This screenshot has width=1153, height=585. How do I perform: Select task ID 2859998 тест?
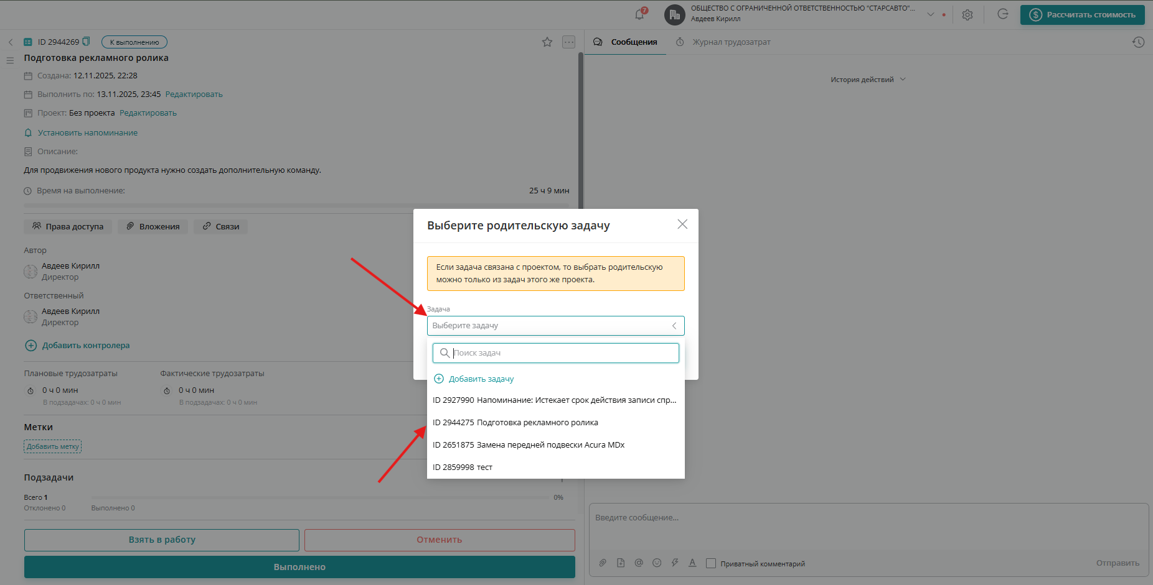pos(556,468)
